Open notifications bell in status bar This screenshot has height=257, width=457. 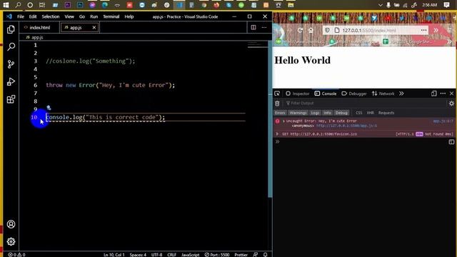(x=265, y=254)
